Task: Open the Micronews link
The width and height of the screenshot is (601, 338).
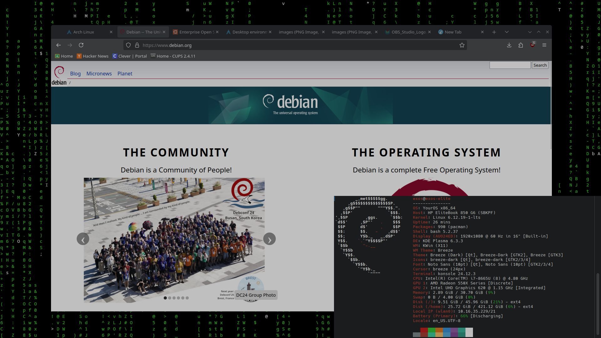Action: (99, 74)
